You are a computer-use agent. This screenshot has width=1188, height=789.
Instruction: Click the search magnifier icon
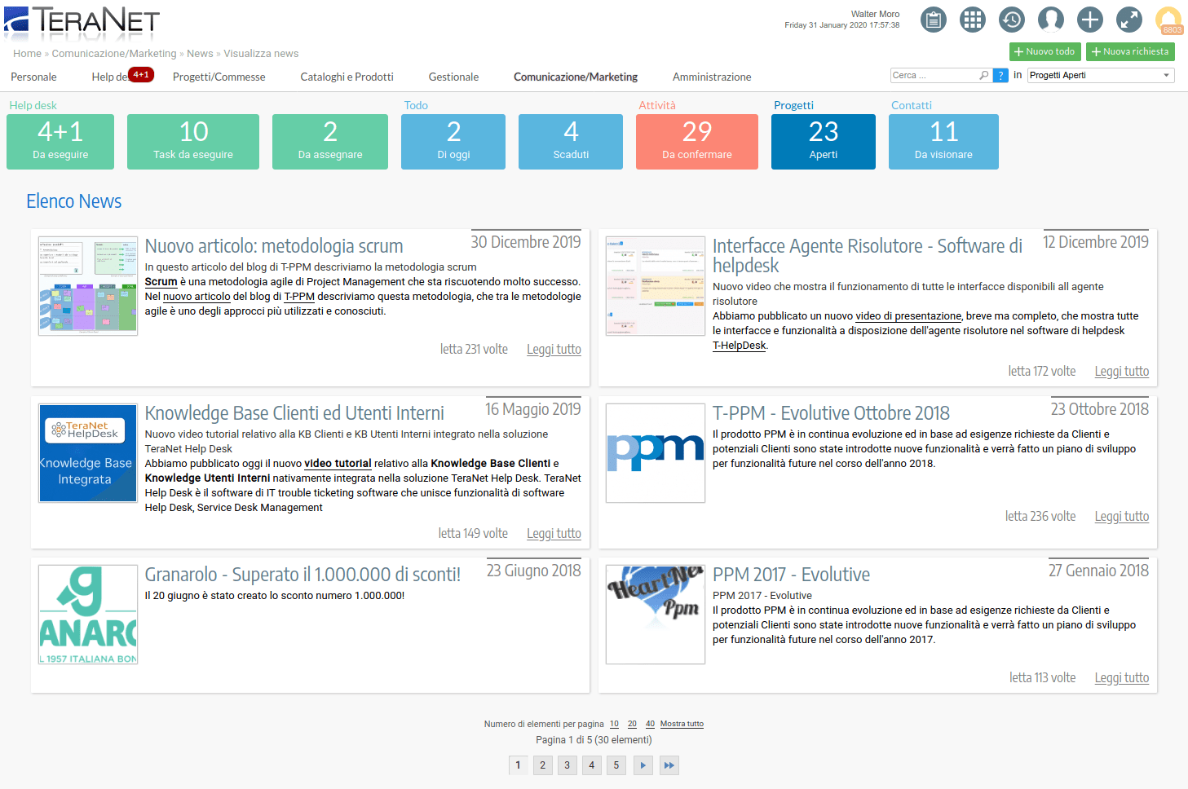[x=984, y=75]
